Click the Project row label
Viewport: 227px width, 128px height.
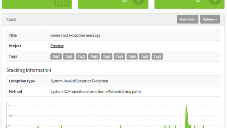[x=15, y=46]
